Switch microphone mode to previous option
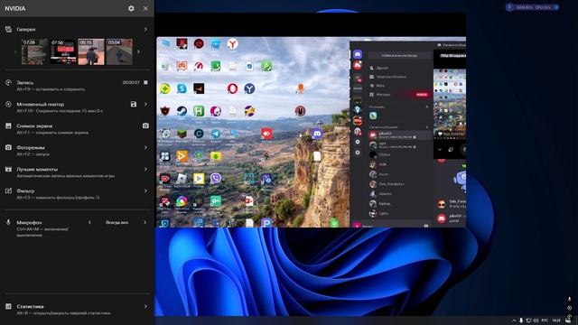This screenshot has width=578, height=325. 89,222
